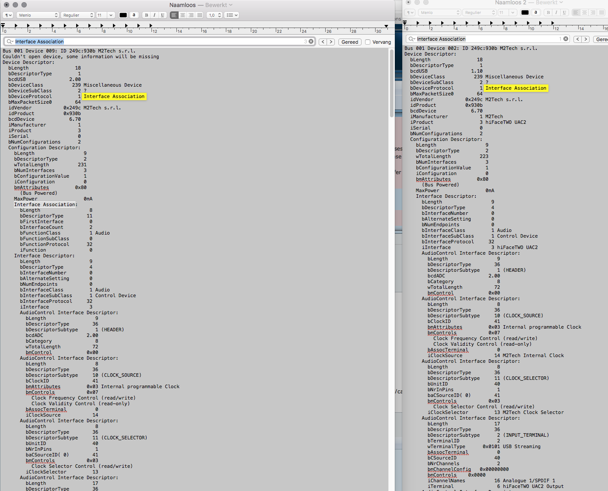
Task: Open font size 11 combo box in Naamloos
Action: [105, 15]
